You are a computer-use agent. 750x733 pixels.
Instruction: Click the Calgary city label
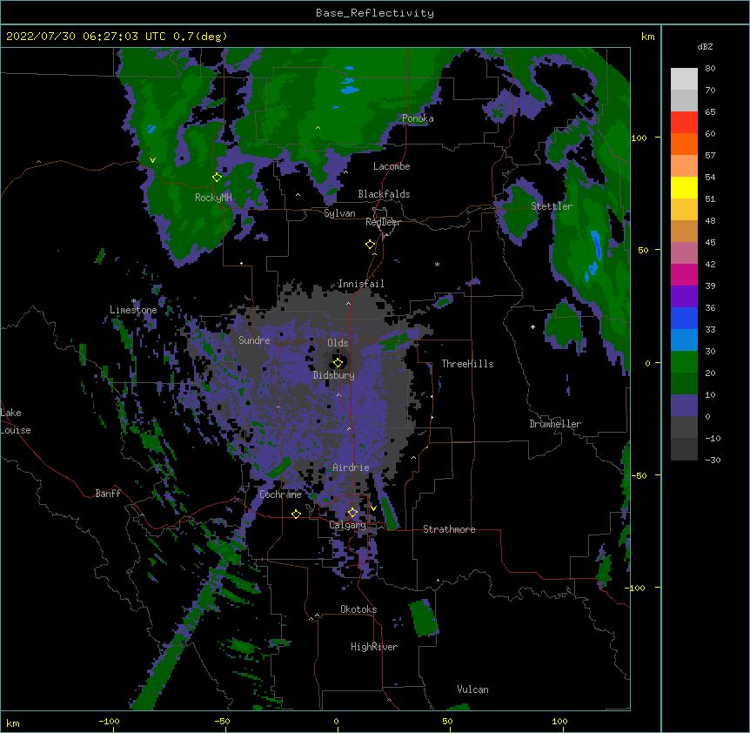point(347,525)
